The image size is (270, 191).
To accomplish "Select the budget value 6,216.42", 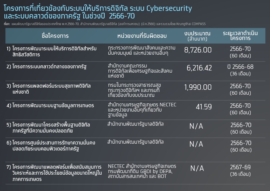I will pos(199,68).
